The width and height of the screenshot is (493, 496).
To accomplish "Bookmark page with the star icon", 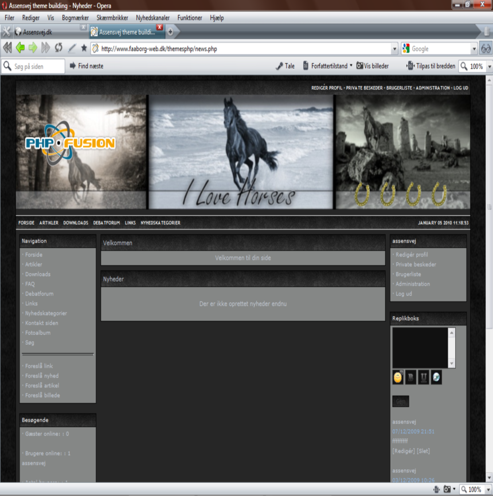I will tap(84, 48).
